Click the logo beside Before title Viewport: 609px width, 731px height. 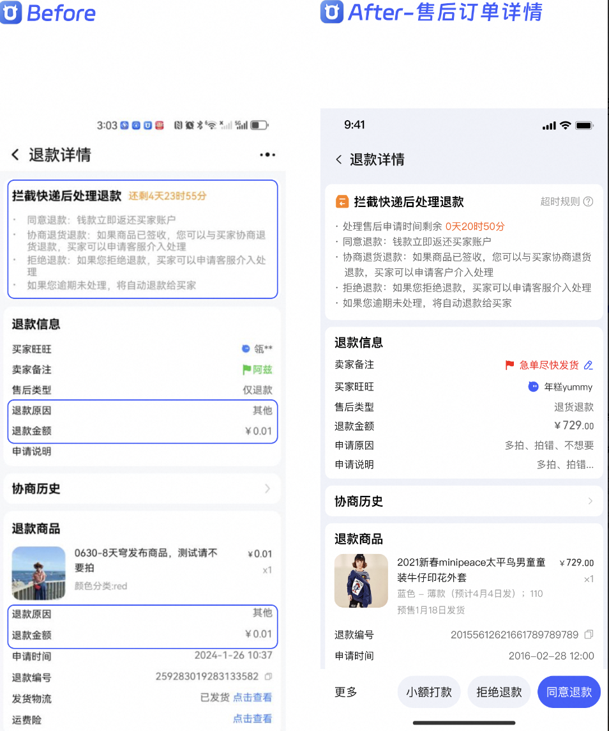click(11, 12)
